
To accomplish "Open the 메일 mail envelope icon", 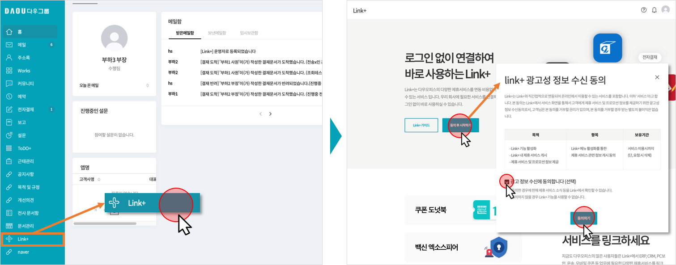I will click(9, 45).
